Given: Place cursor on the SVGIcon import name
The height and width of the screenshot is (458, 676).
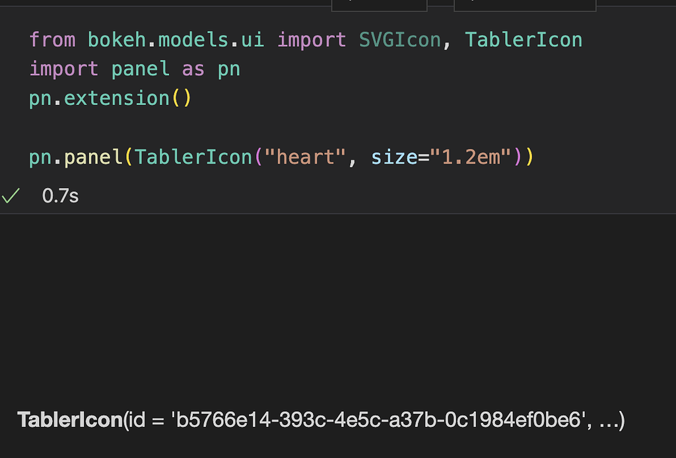Looking at the screenshot, I should pyautogui.click(x=400, y=40).
